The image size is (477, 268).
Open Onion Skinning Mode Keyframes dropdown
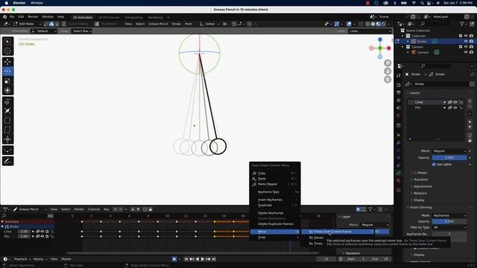point(449,215)
